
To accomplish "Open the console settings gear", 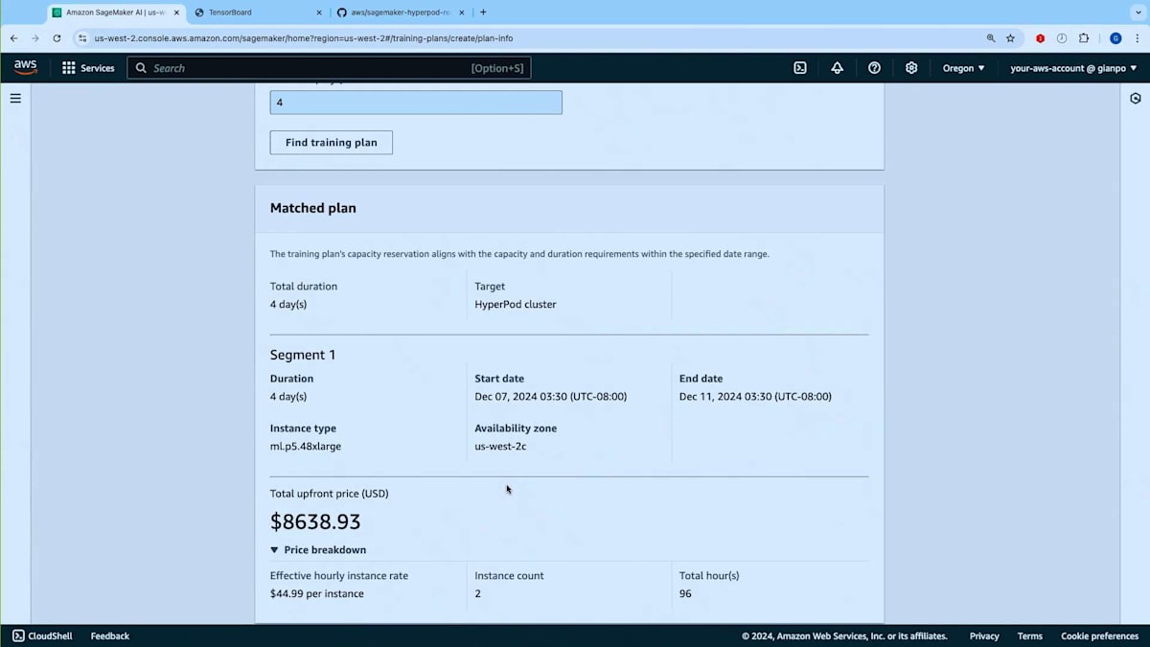I will pyautogui.click(x=911, y=68).
